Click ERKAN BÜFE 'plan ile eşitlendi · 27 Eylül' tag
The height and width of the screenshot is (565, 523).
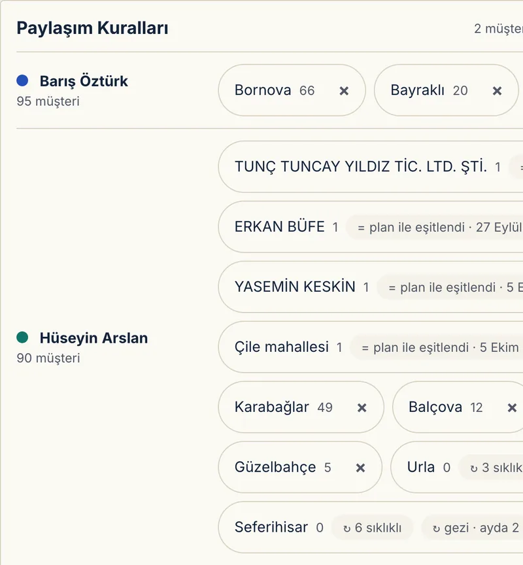pos(434,227)
